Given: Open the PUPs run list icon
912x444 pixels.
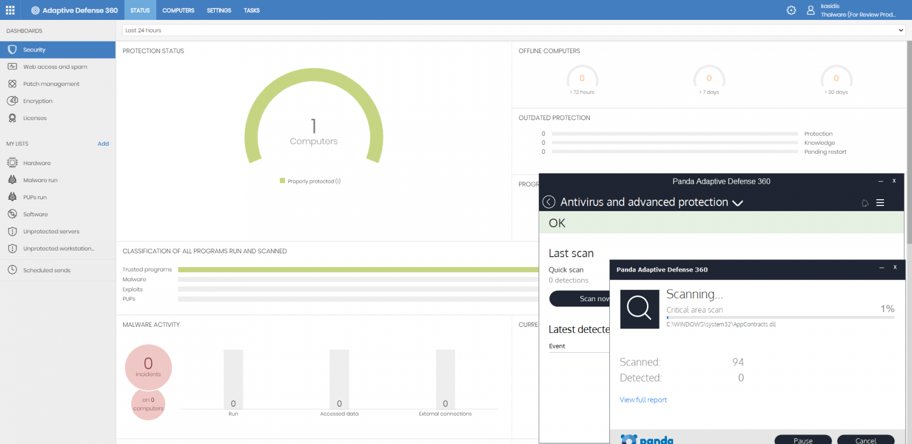Looking at the screenshot, I should coord(13,197).
